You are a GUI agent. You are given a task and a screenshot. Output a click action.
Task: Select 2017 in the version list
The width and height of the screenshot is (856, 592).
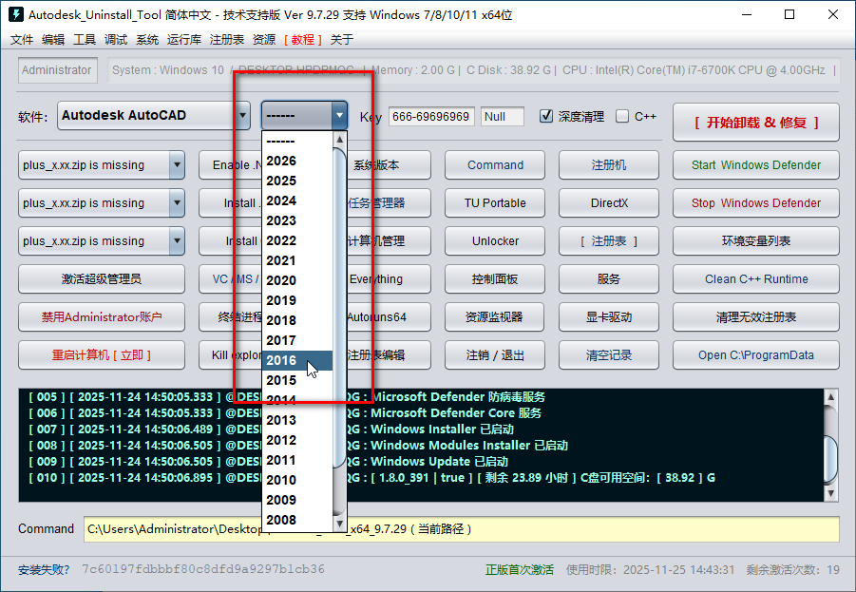pos(297,340)
